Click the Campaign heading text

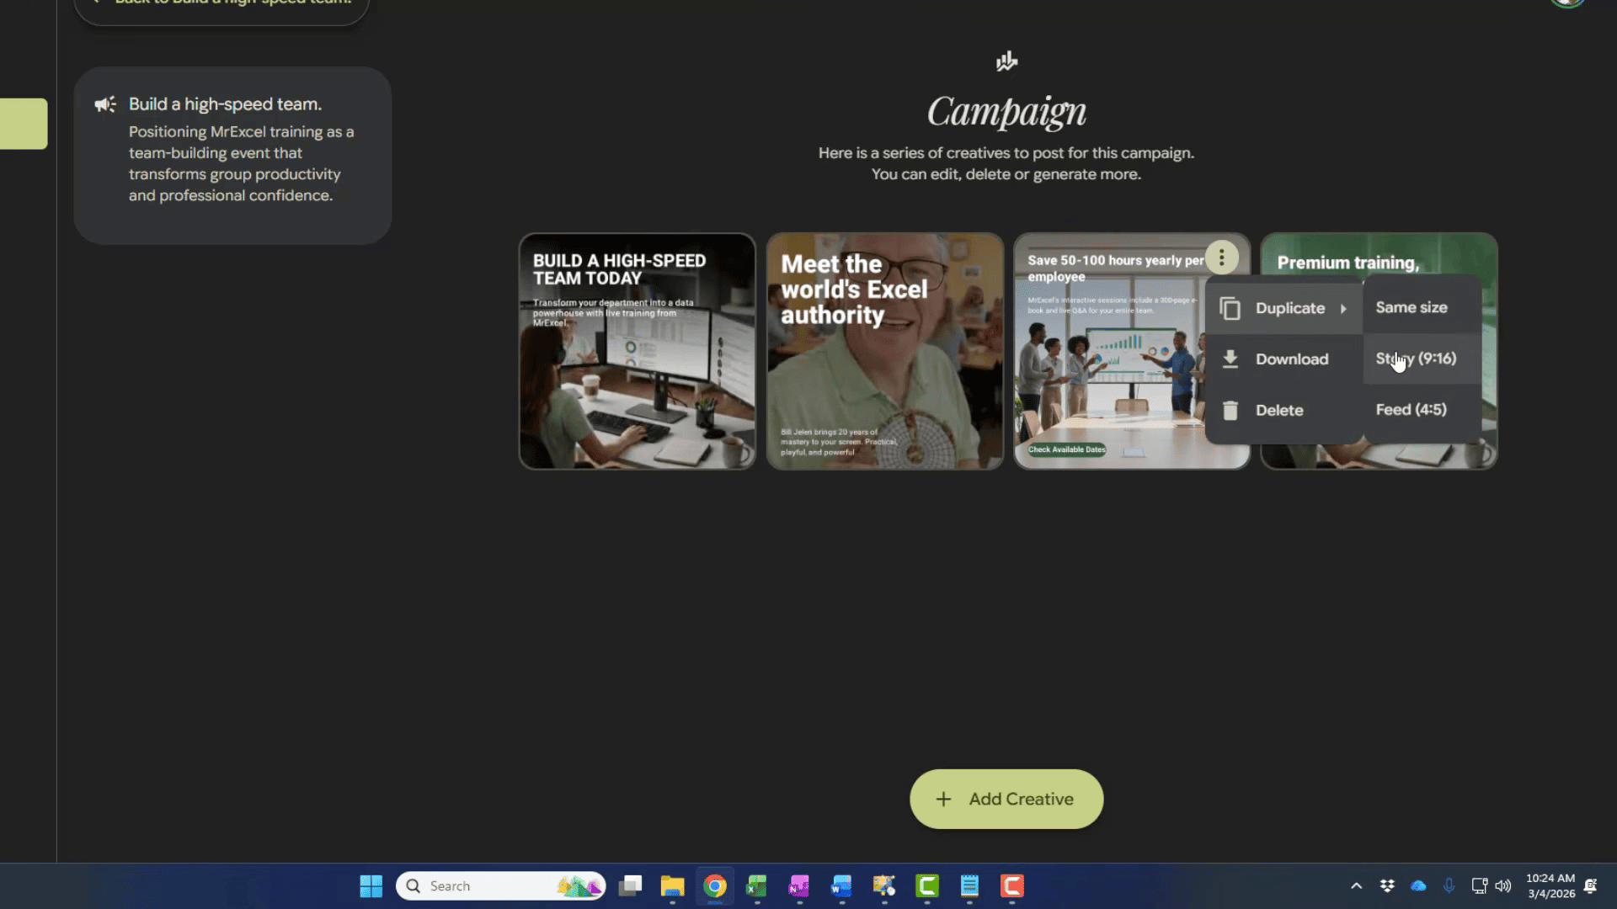pyautogui.click(x=1006, y=112)
